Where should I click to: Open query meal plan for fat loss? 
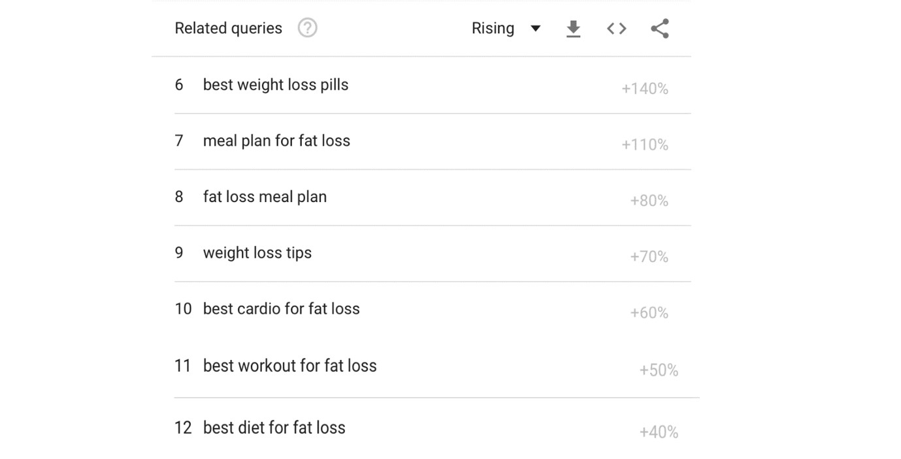click(276, 141)
